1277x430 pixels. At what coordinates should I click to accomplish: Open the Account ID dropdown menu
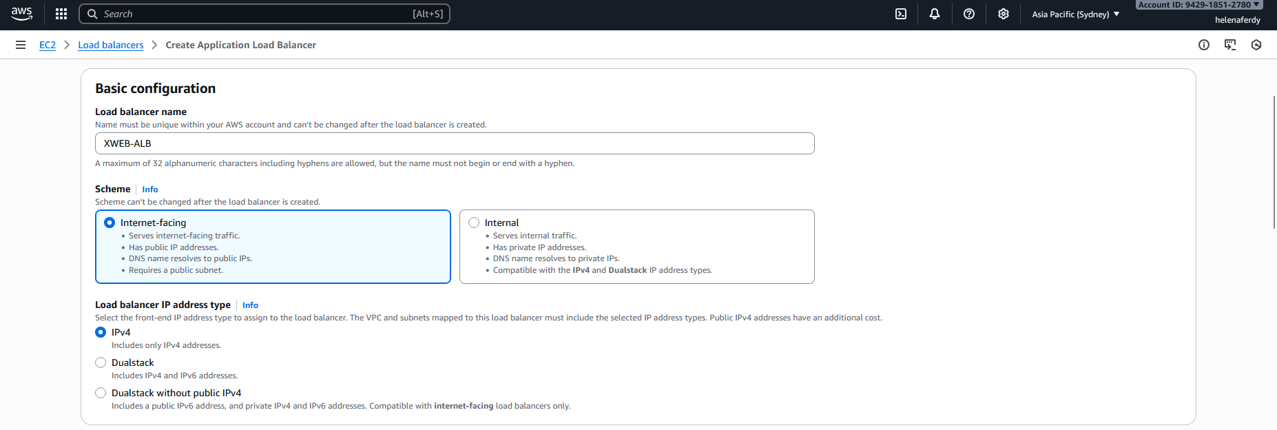[1198, 5]
